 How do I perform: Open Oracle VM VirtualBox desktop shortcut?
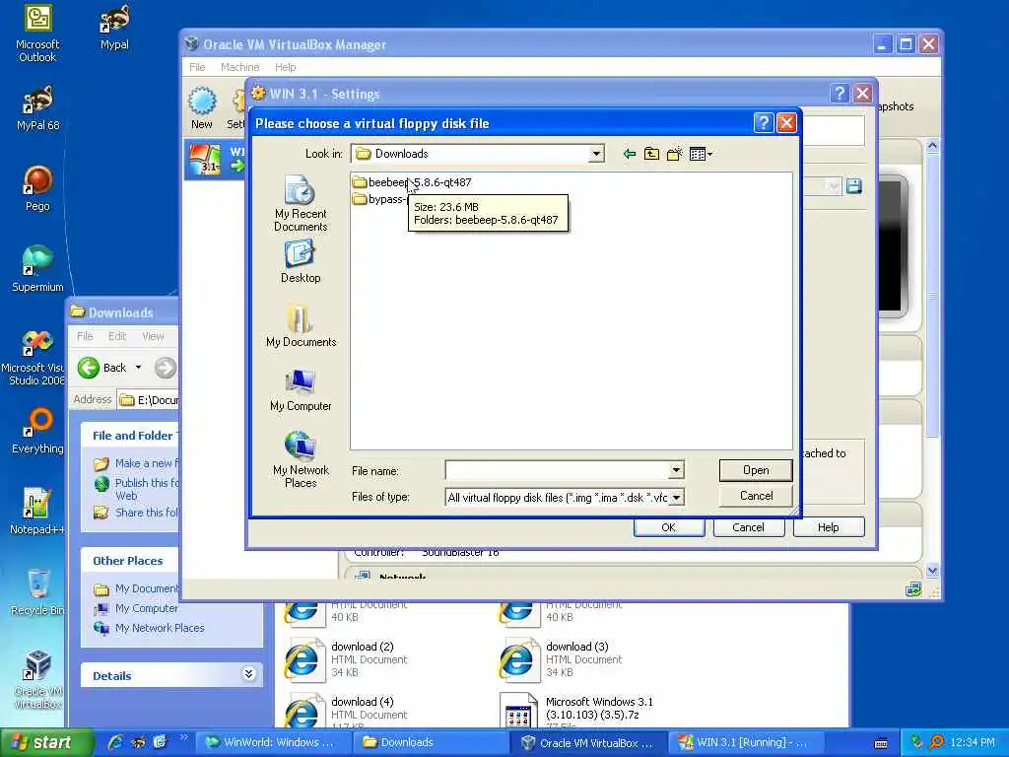click(x=37, y=680)
